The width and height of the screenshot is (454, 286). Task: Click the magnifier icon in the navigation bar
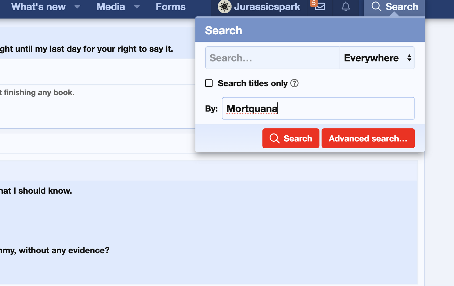point(376,7)
